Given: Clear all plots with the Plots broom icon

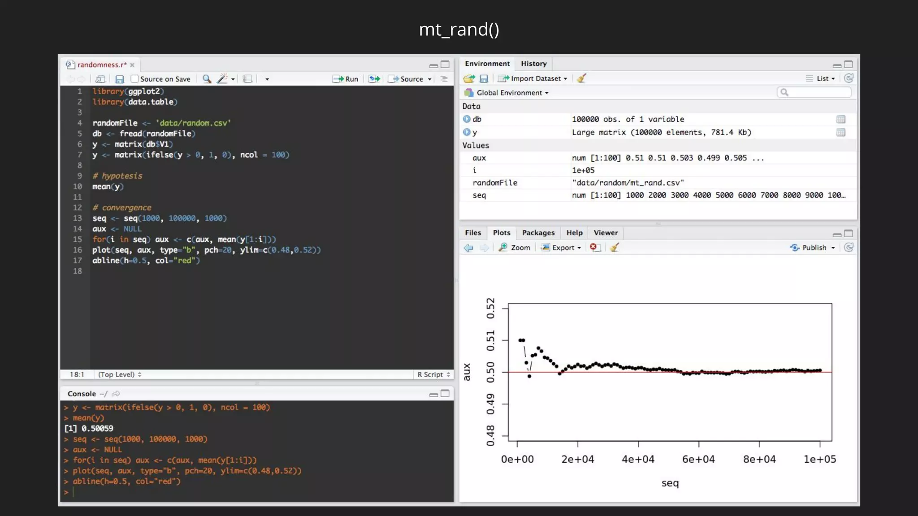Looking at the screenshot, I should pos(614,247).
